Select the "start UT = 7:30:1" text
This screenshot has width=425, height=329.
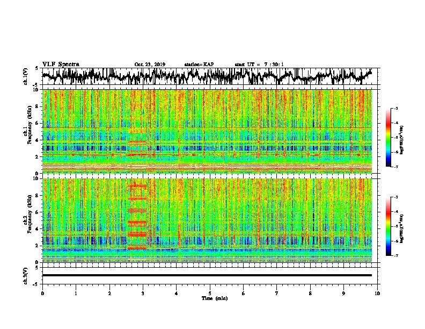pyautogui.click(x=259, y=65)
